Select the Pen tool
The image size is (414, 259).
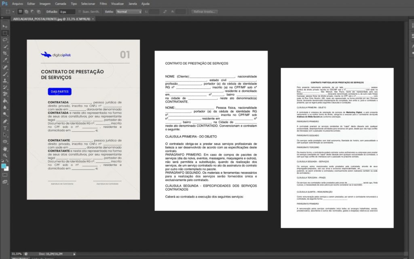tap(5, 121)
